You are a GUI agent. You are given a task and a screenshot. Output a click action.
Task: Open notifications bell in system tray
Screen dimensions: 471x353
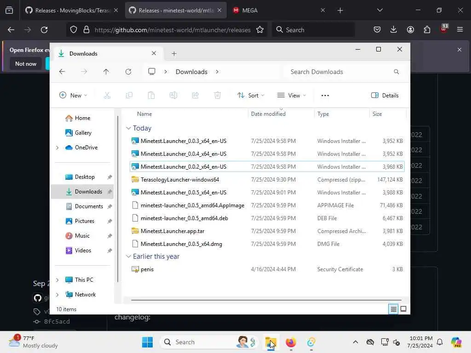(440, 342)
